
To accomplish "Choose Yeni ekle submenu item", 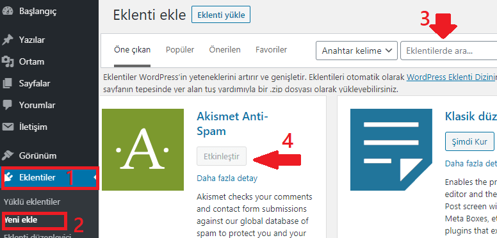I will [x=21, y=219].
